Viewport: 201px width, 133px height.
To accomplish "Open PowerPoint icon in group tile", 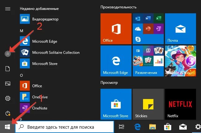I will click(x=148, y=29).
